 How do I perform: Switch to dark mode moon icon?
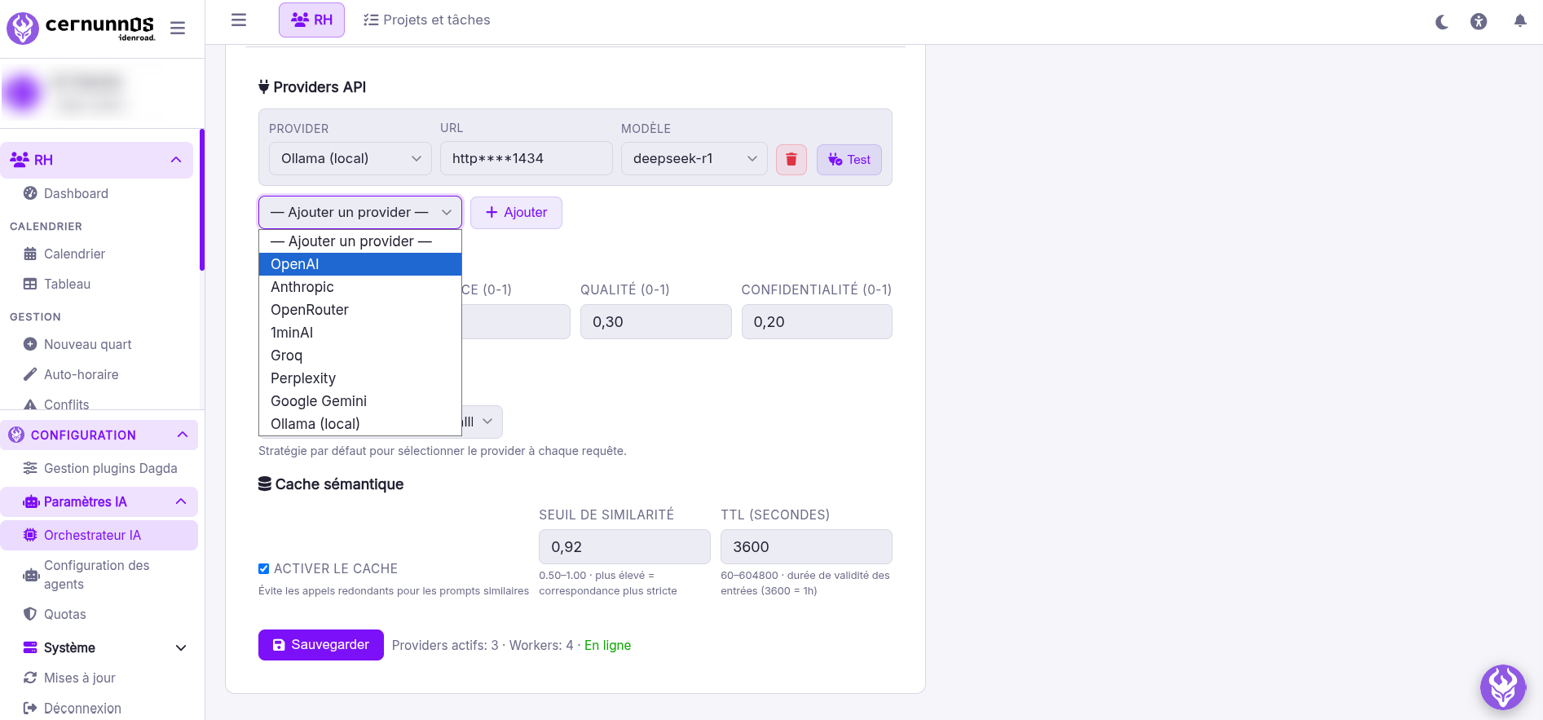(x=1442, y=22)
